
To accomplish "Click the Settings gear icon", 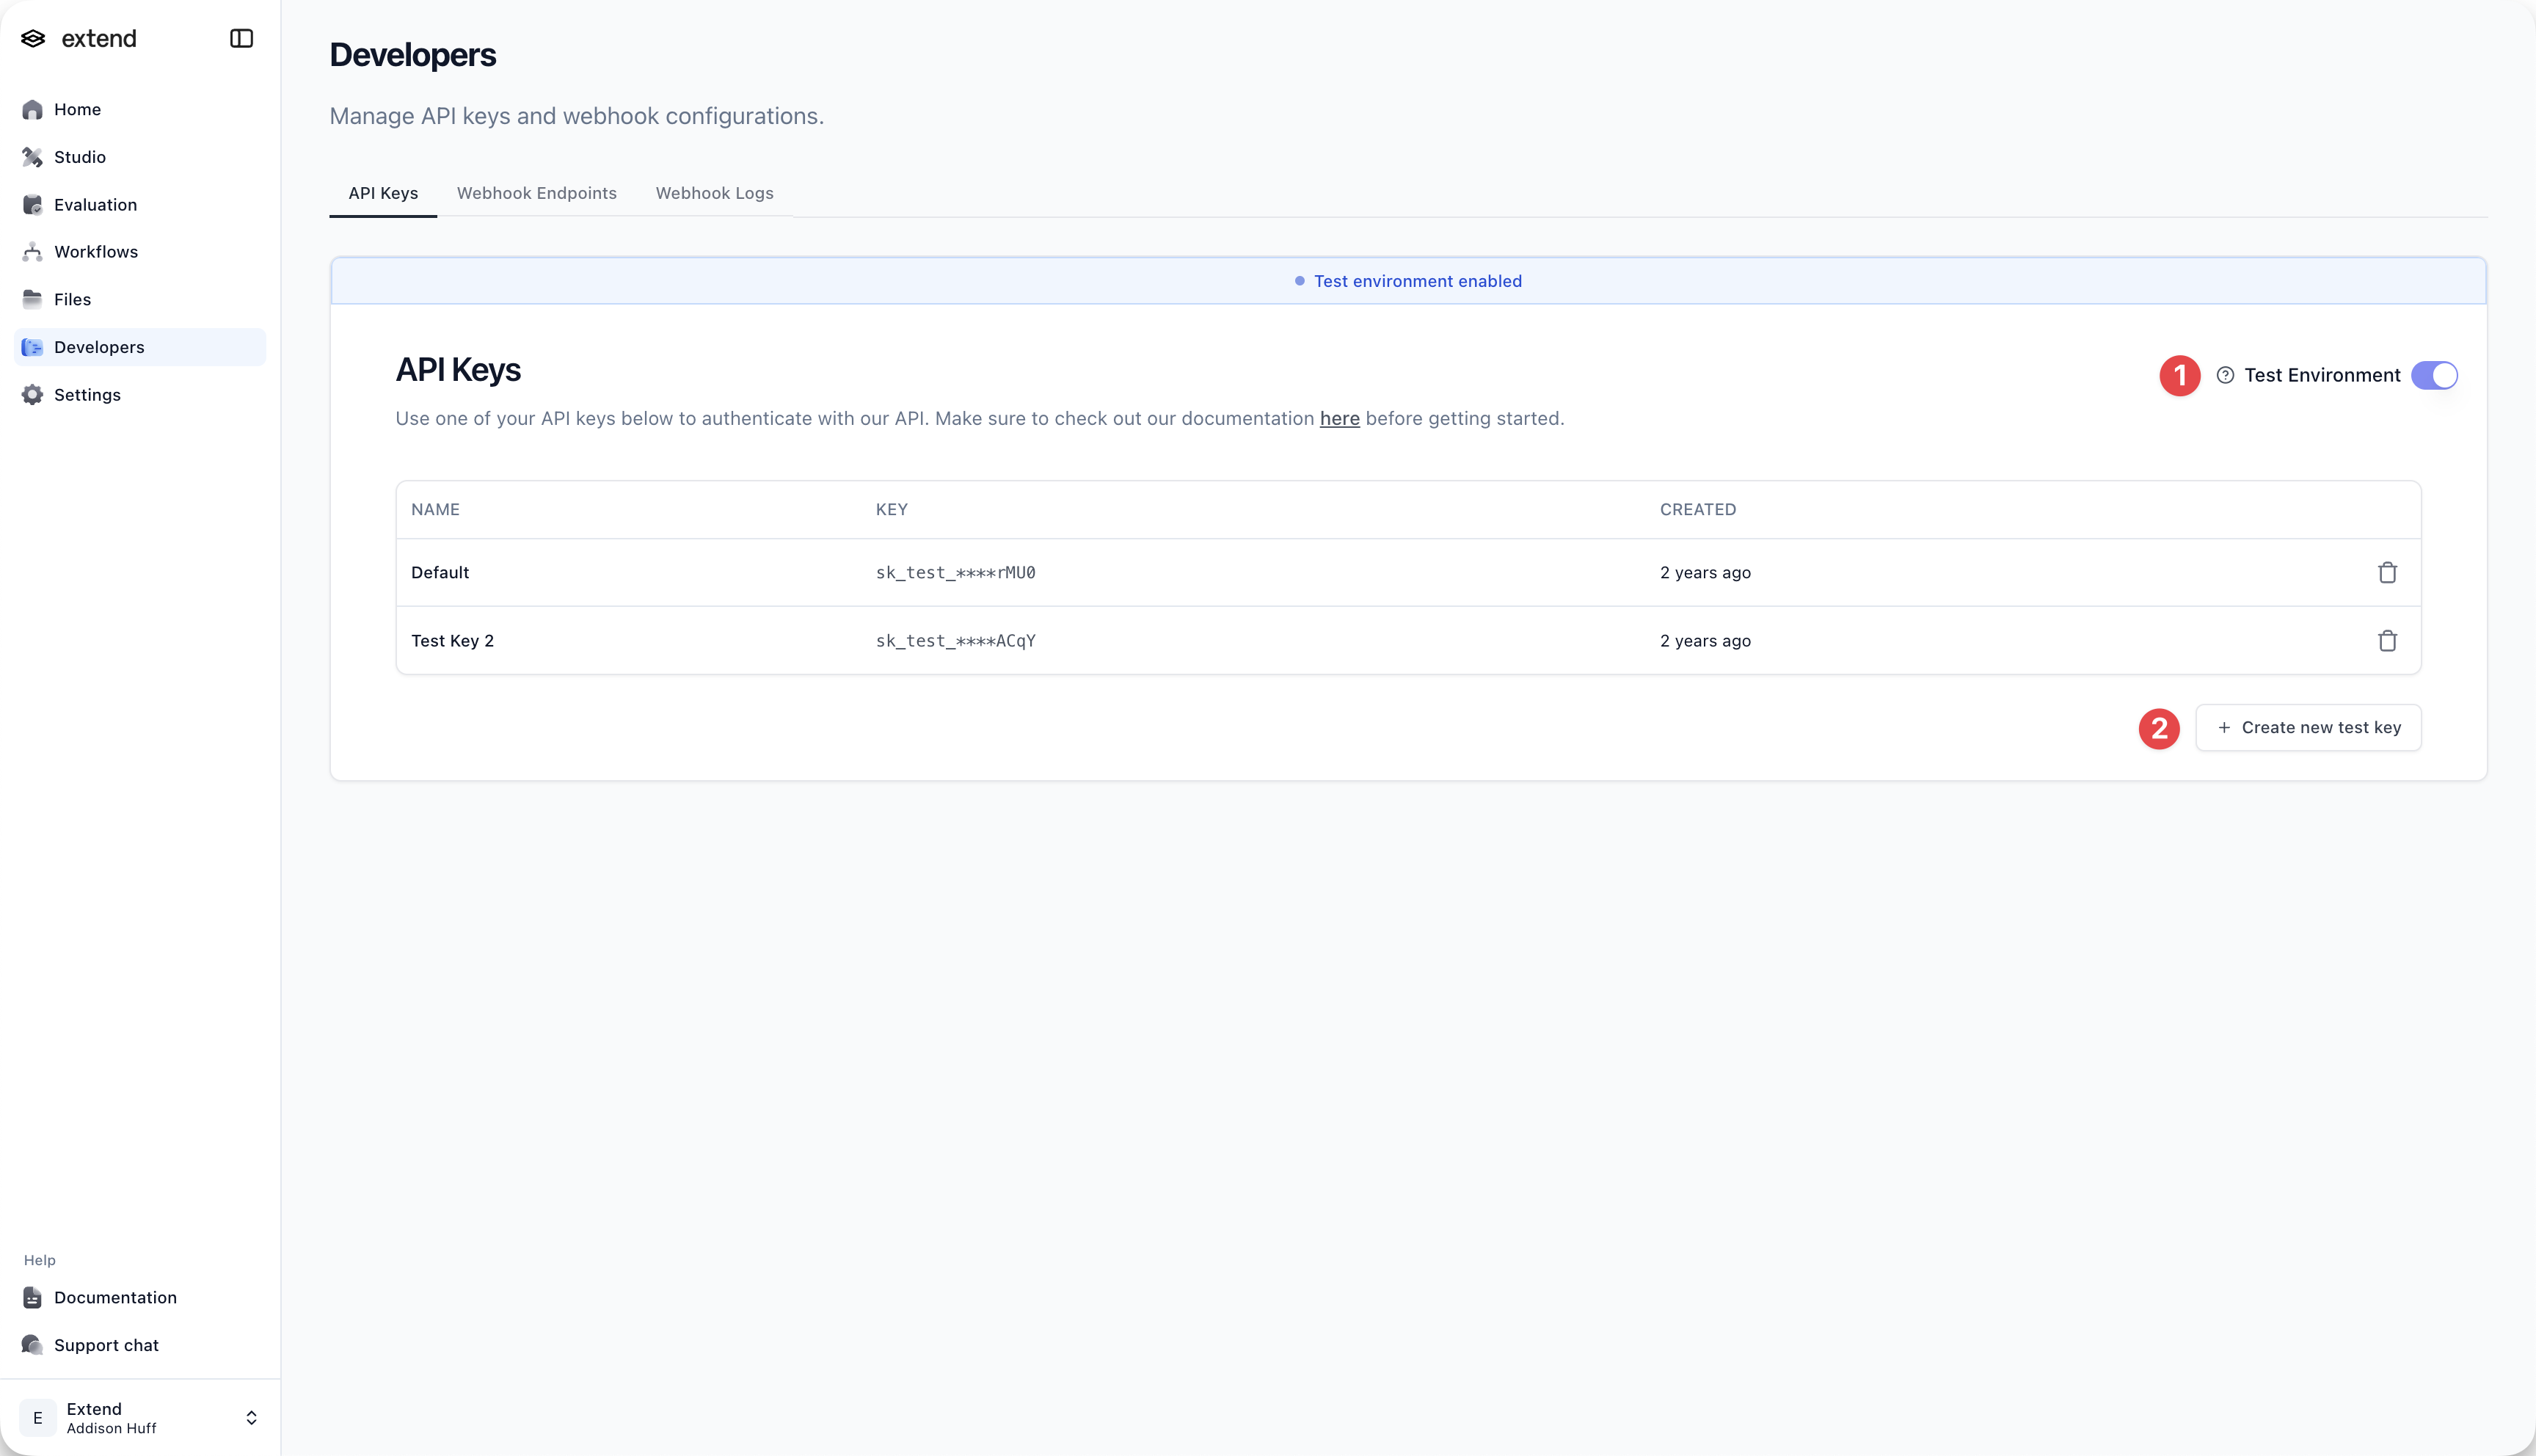I will [33, 395].
